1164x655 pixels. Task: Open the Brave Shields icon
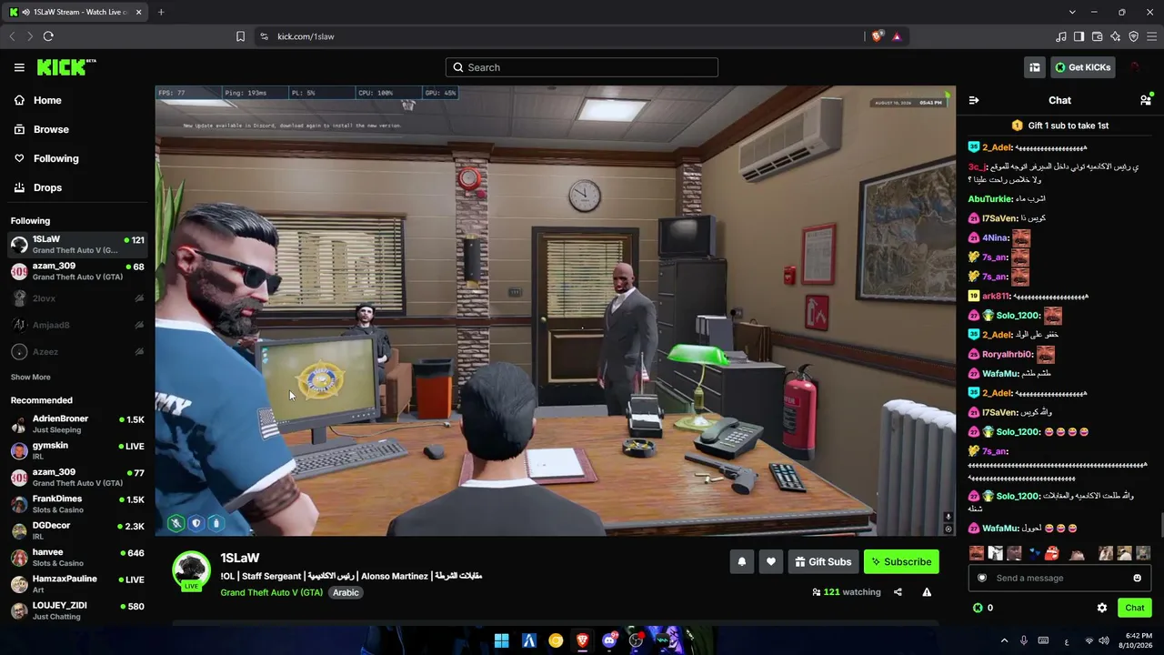877,36
